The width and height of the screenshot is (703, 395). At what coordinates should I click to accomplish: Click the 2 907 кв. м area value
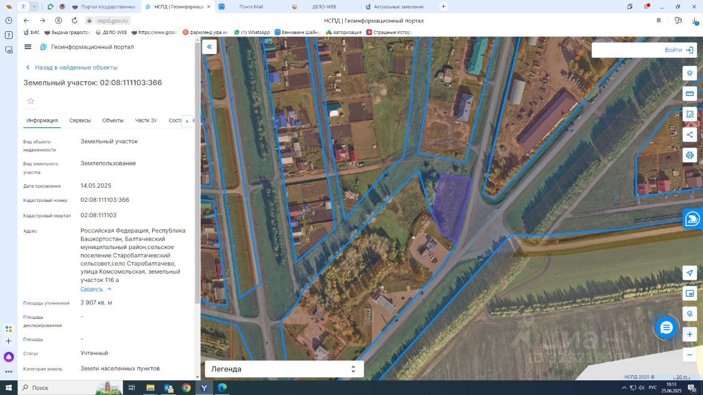(x=96, y=303)
